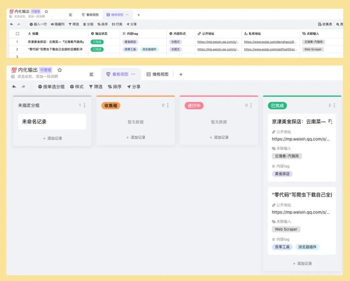350x281 pixels.
Task: Click the 效率工具 tag on the kanban card
Action: (282, 247)
